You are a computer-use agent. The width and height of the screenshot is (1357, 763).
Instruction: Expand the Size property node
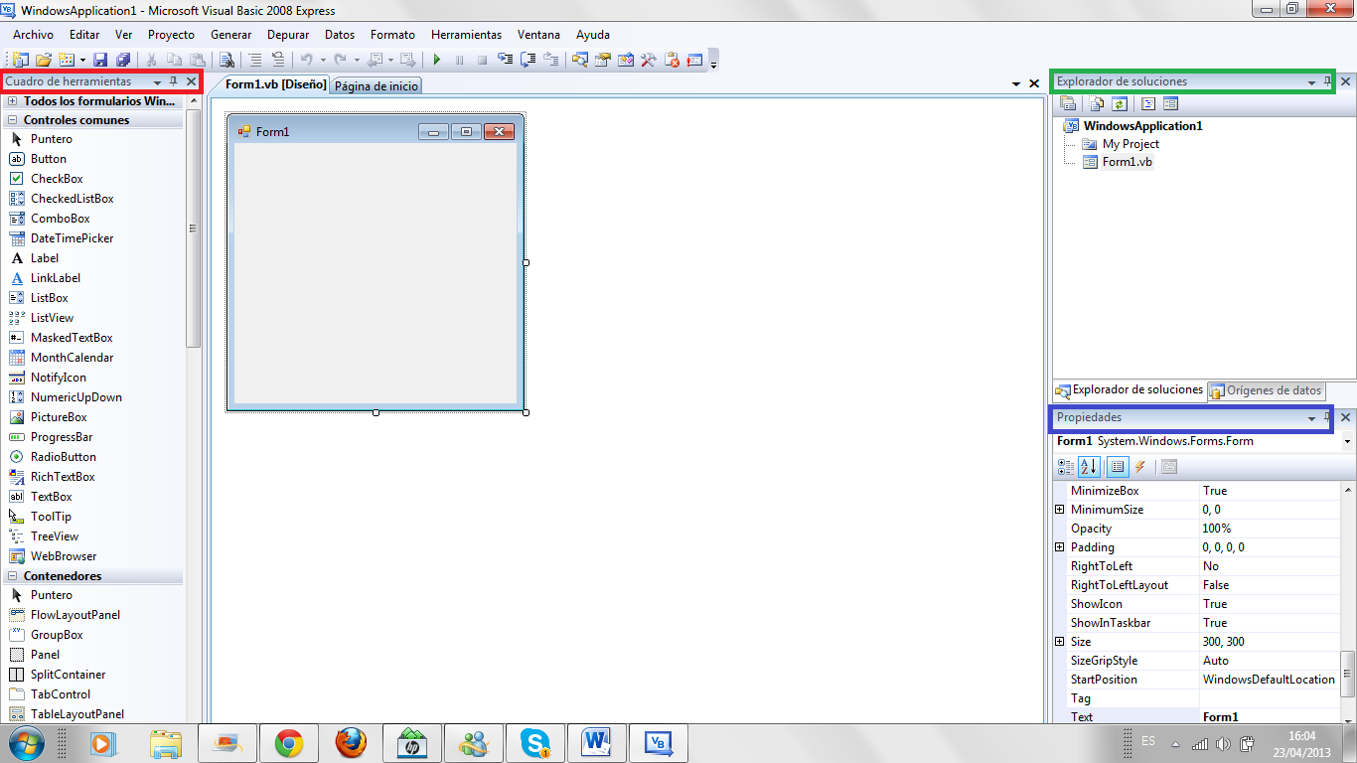[1059, 641]
